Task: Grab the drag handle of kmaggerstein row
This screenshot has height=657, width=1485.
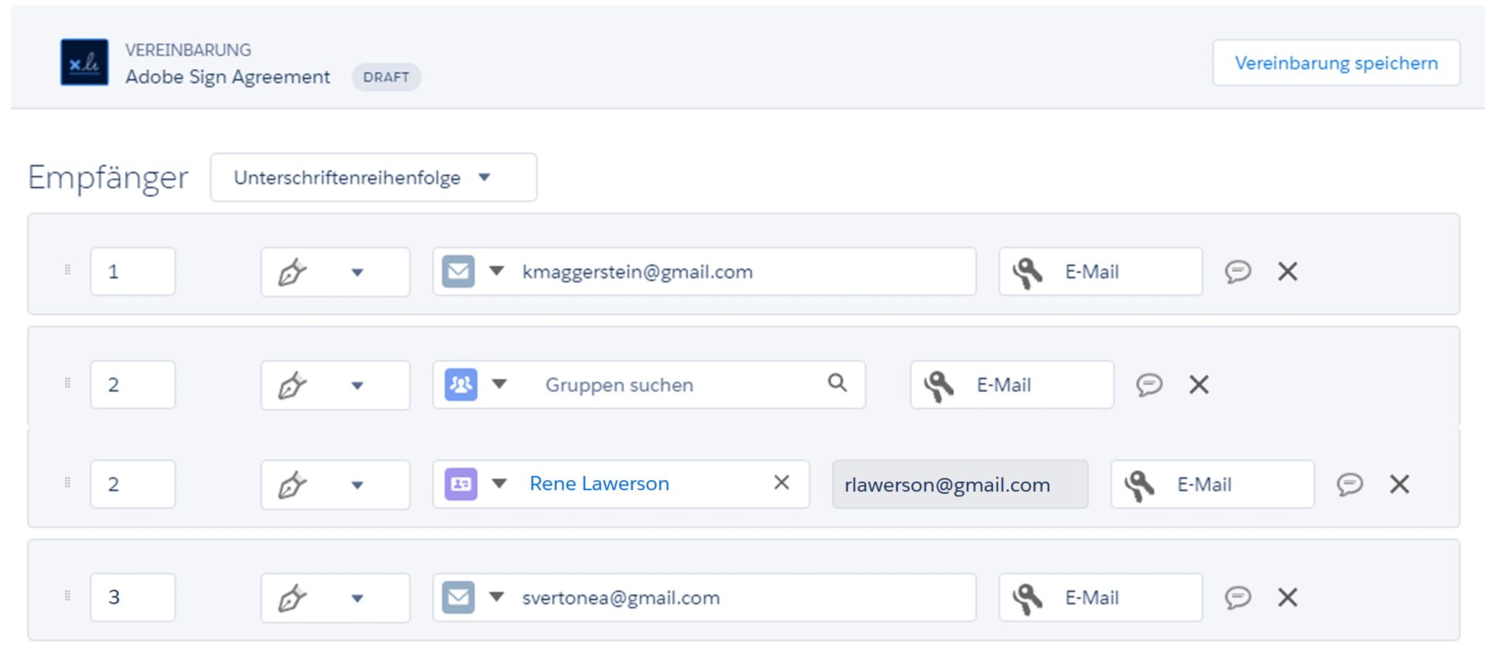Action: point(67,270)
